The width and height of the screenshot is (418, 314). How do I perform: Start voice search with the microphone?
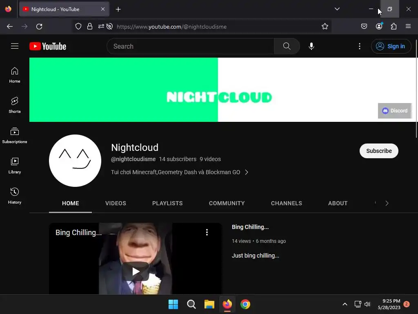tap(311, 46)
